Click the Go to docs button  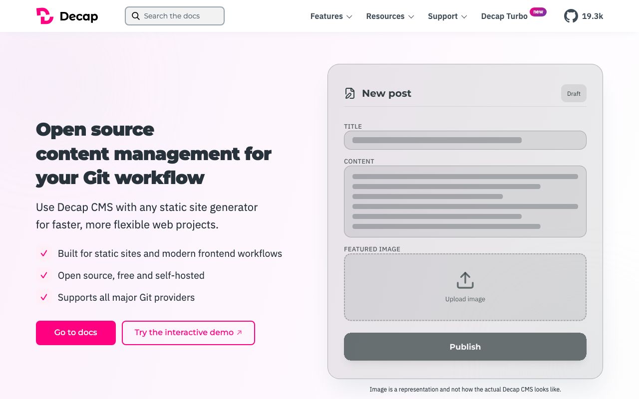coord(76,333)
